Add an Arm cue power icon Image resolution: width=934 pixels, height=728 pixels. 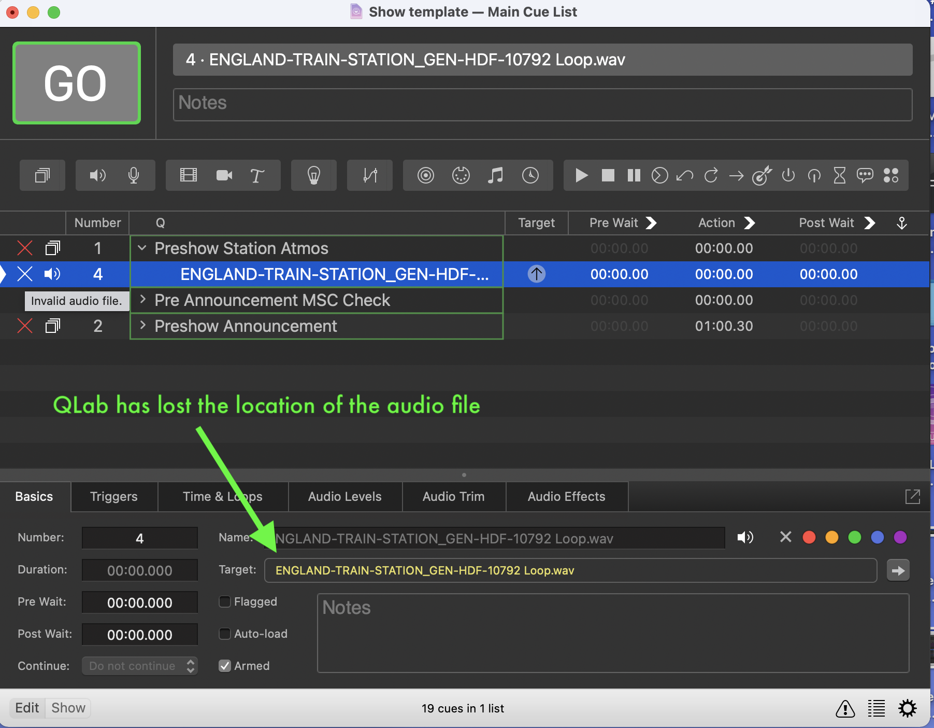point(788,175)
